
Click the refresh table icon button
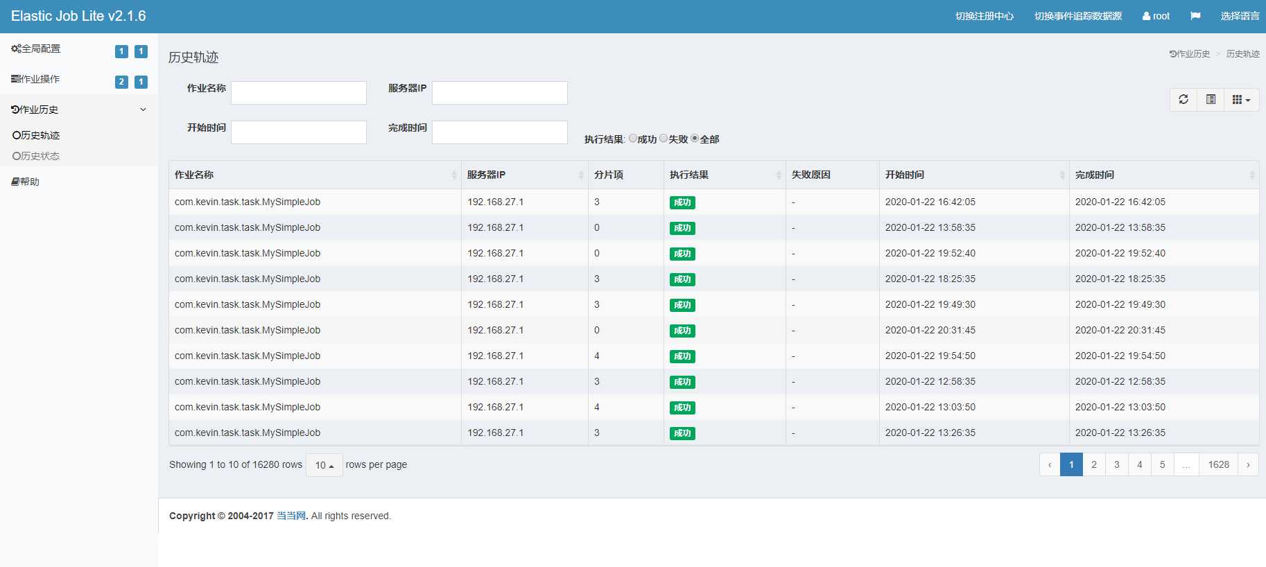click(x=1183, y=100)
